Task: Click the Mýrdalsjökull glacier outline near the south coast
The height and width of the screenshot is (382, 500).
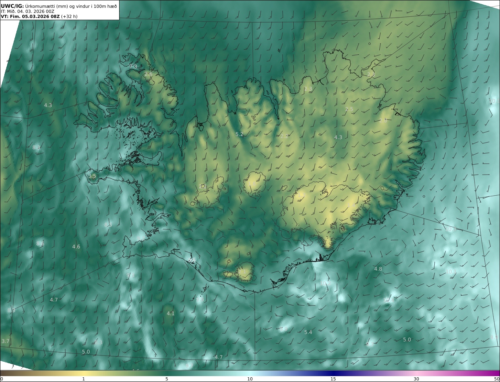Action: coord(245,272)
